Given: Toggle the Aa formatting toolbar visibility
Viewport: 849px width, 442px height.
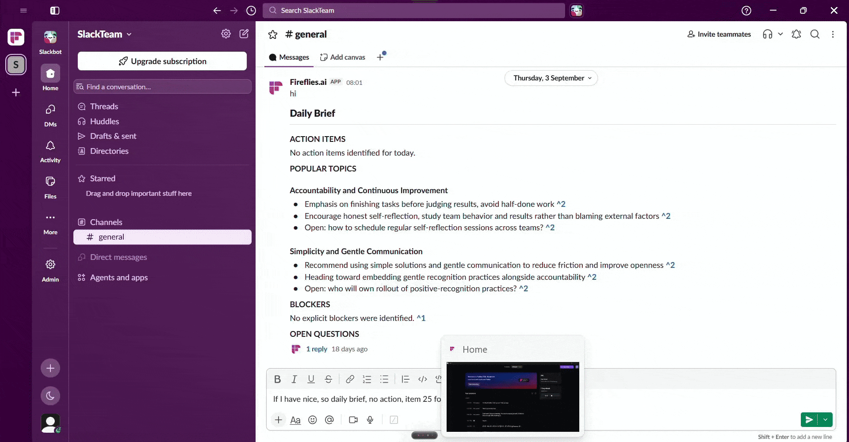Looking at the screenshot, I should (295, 420).
